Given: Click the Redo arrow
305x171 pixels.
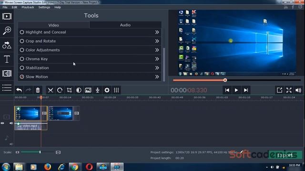Looking at the screenshot, I should coord(29,90).
